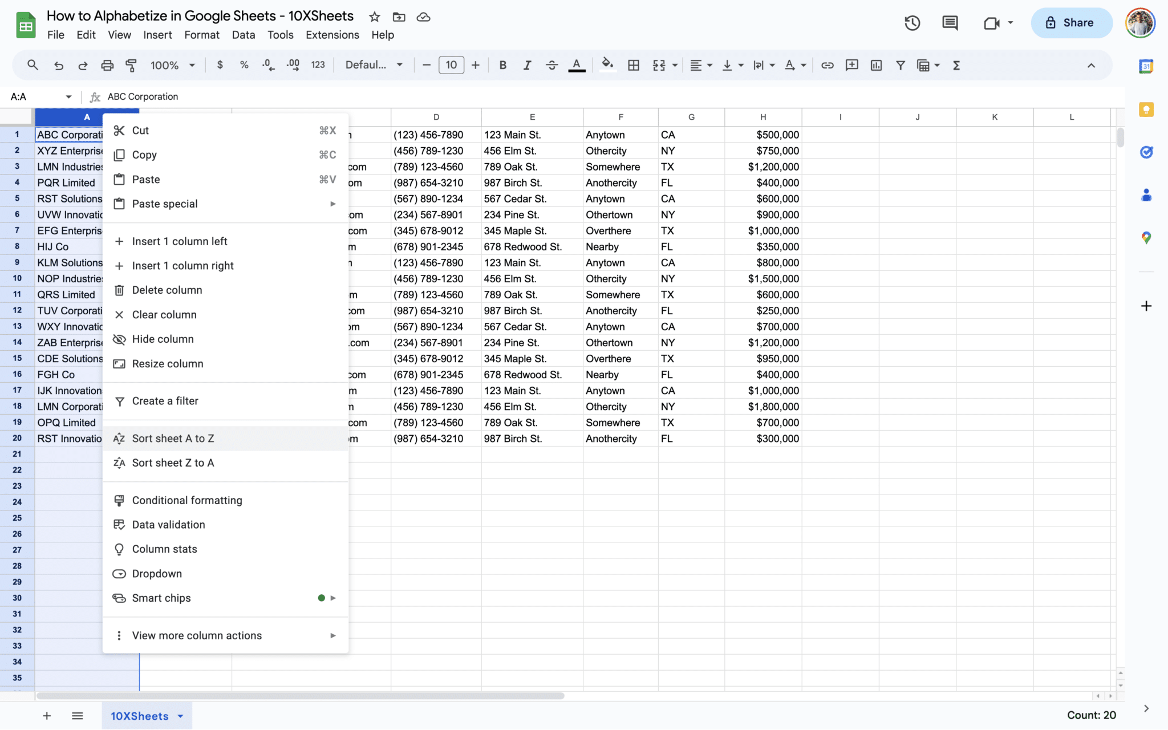
Task: Open Google Maps side panel icon
Action: click(x=1146, y=238)
